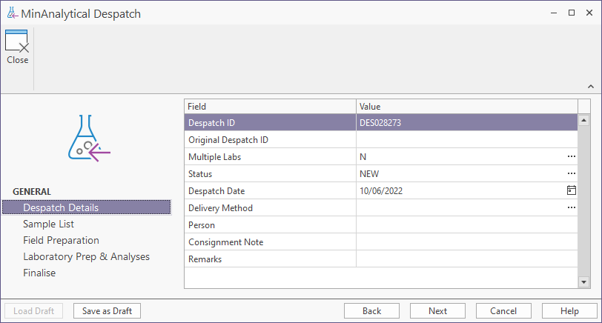Image resolution: width=602 pixels, height=323 pixels.
Task: Click the Save as Draft button
Action: click(107, 311)
